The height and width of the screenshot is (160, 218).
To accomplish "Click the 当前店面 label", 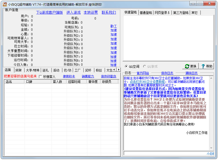I will click(72, 23).
